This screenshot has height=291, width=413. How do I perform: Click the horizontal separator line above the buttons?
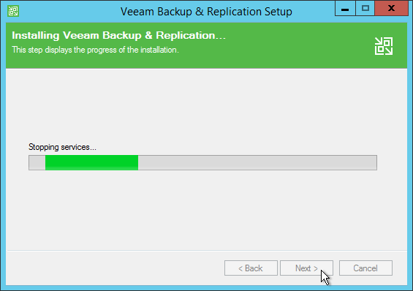(207, 250)
